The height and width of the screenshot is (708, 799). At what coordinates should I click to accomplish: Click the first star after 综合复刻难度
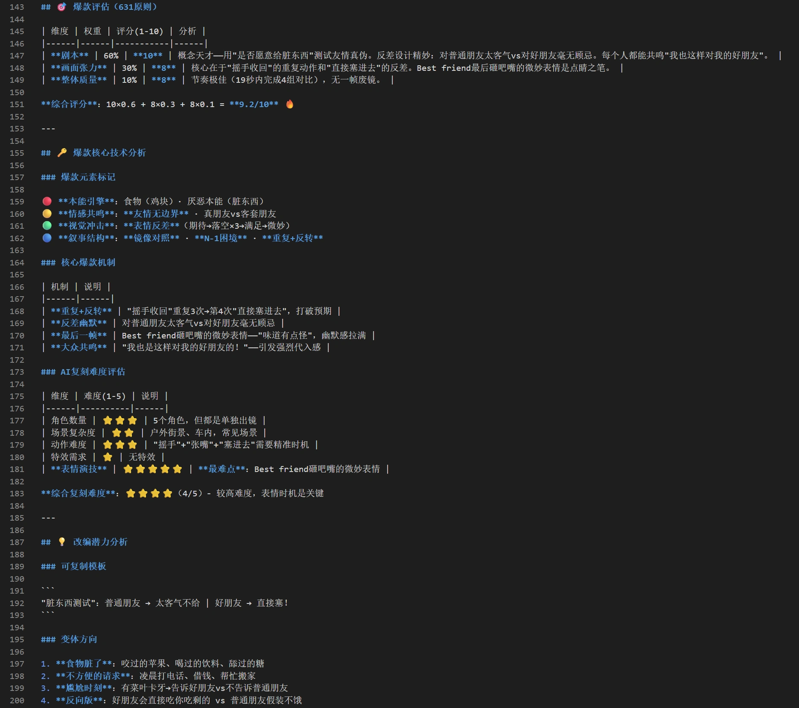click(x=131, y=494)
